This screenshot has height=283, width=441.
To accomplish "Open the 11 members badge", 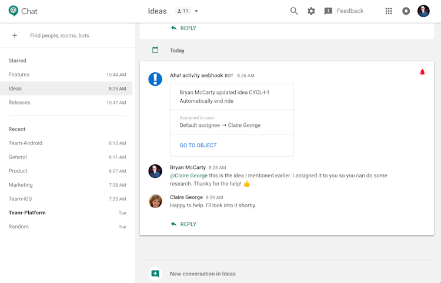I will (x=183, y=11).
